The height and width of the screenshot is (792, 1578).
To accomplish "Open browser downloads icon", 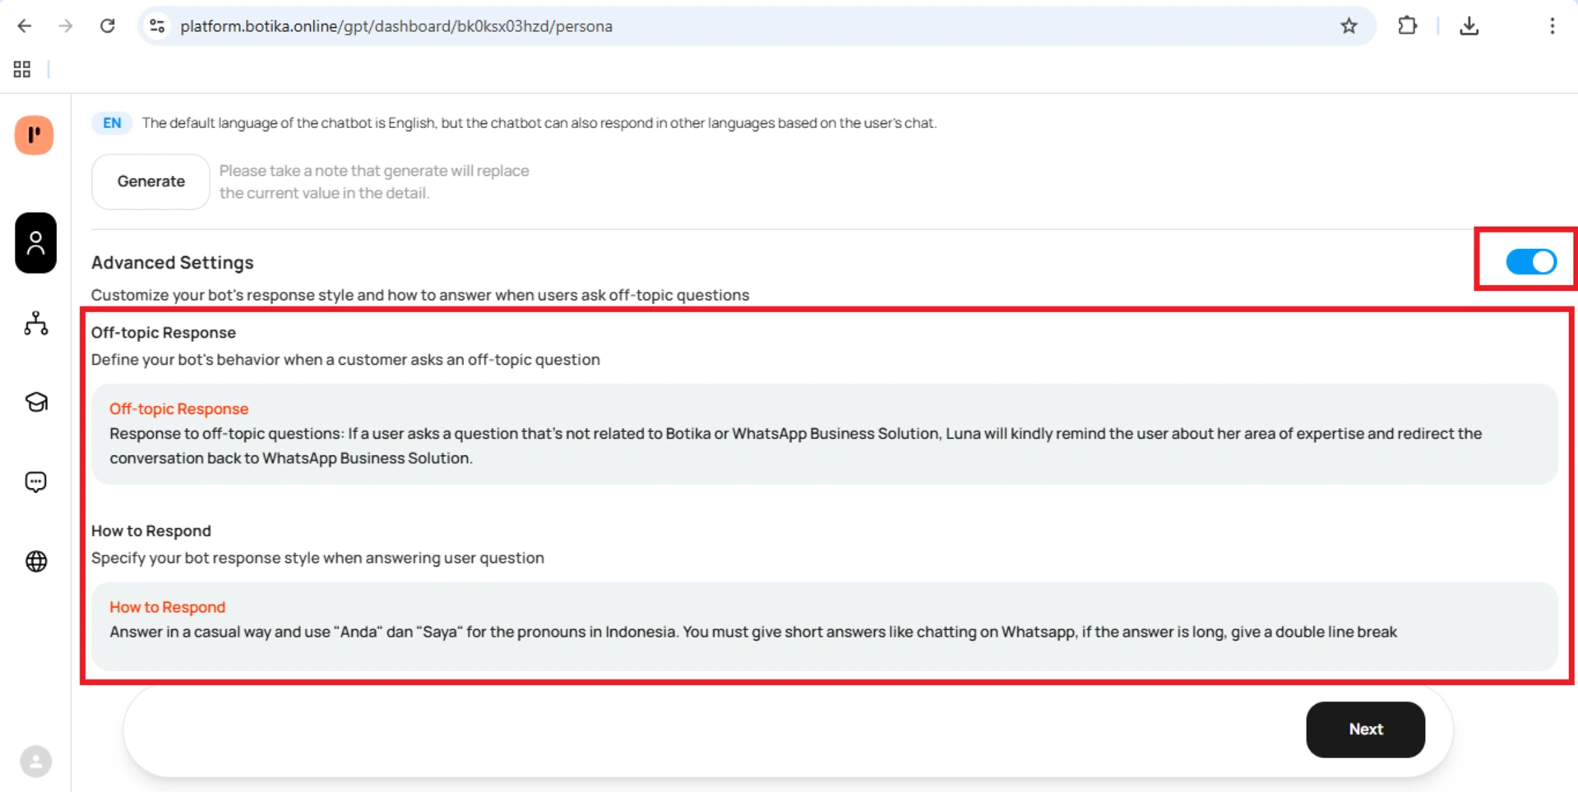I will (x=1469, y=26).
